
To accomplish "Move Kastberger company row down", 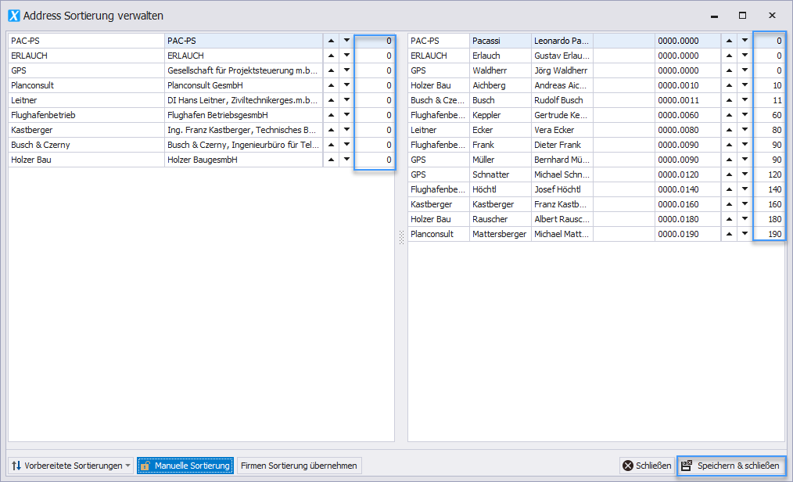I will tap(346, 130).
